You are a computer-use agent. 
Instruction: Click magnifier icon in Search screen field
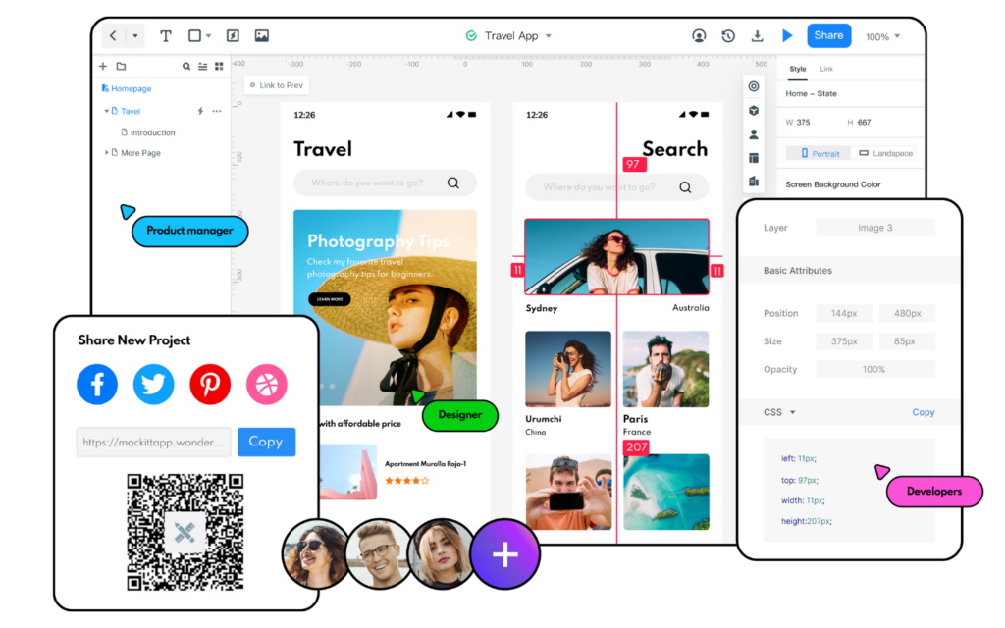(x=685, y=187)
